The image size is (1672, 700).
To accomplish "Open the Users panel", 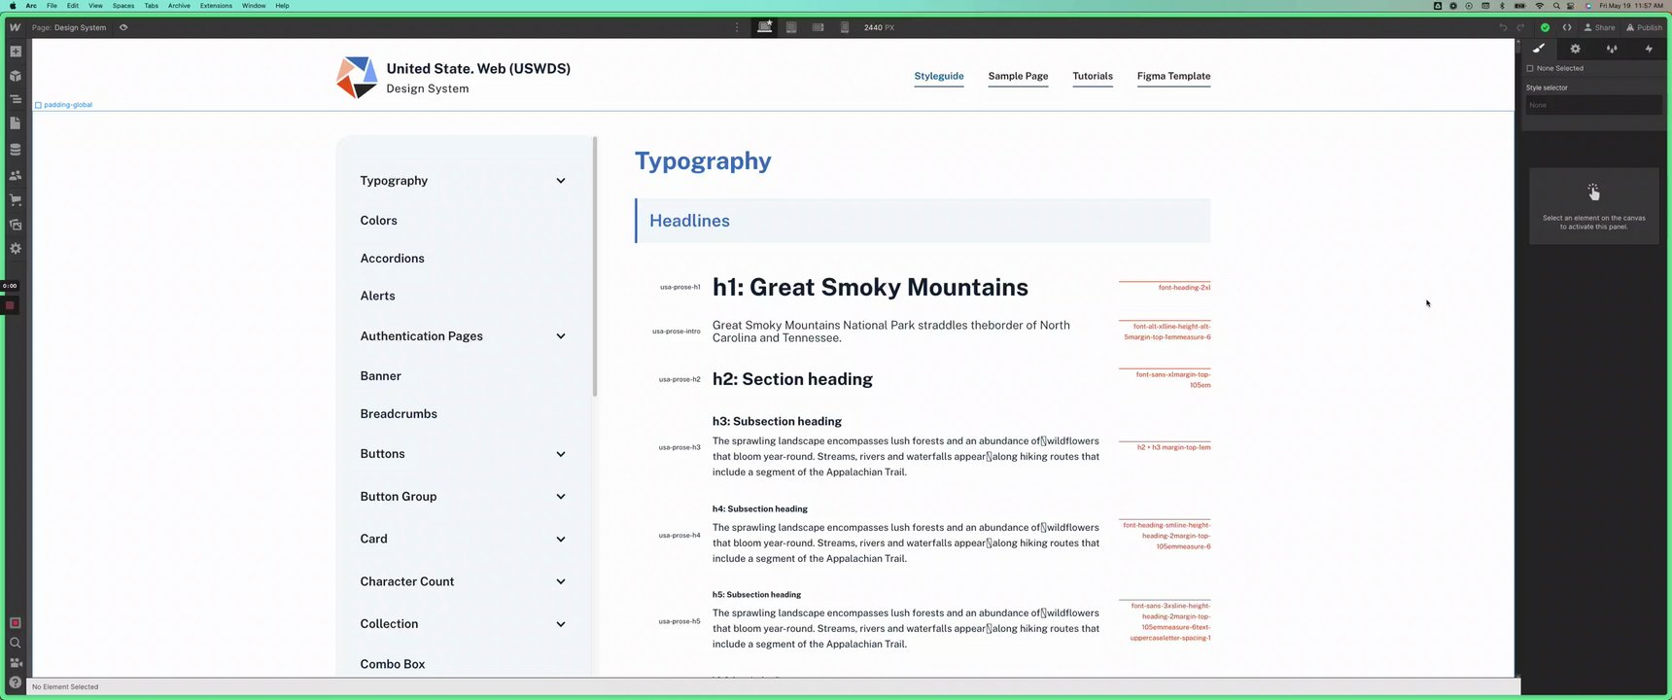I will (x=15, y=176).
